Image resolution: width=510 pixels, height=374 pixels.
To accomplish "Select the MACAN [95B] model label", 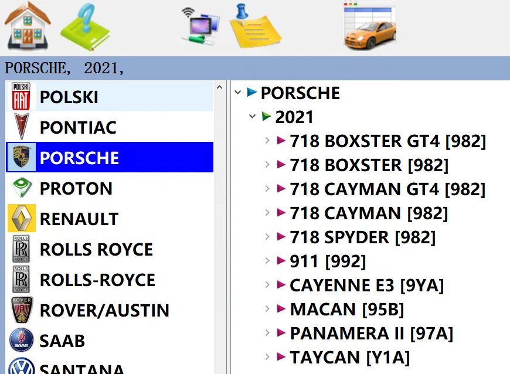I will 346,309.
